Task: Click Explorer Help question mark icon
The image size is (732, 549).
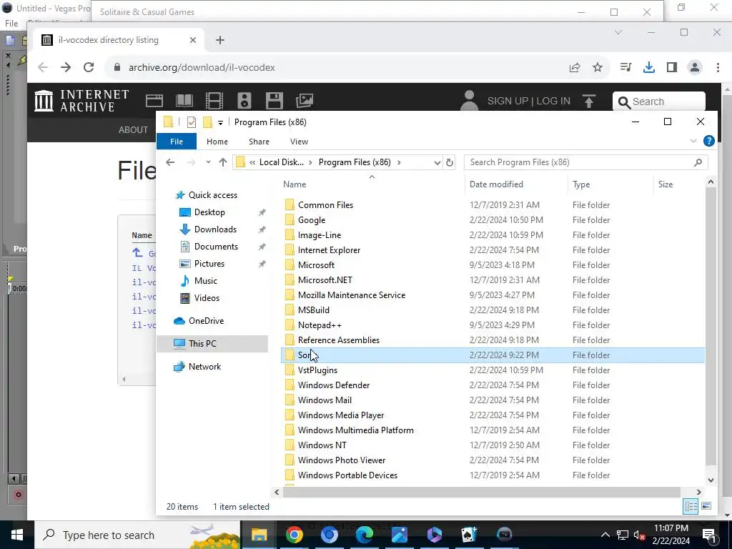Action: point(708,141)
